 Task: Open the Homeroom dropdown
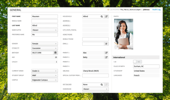95,89
